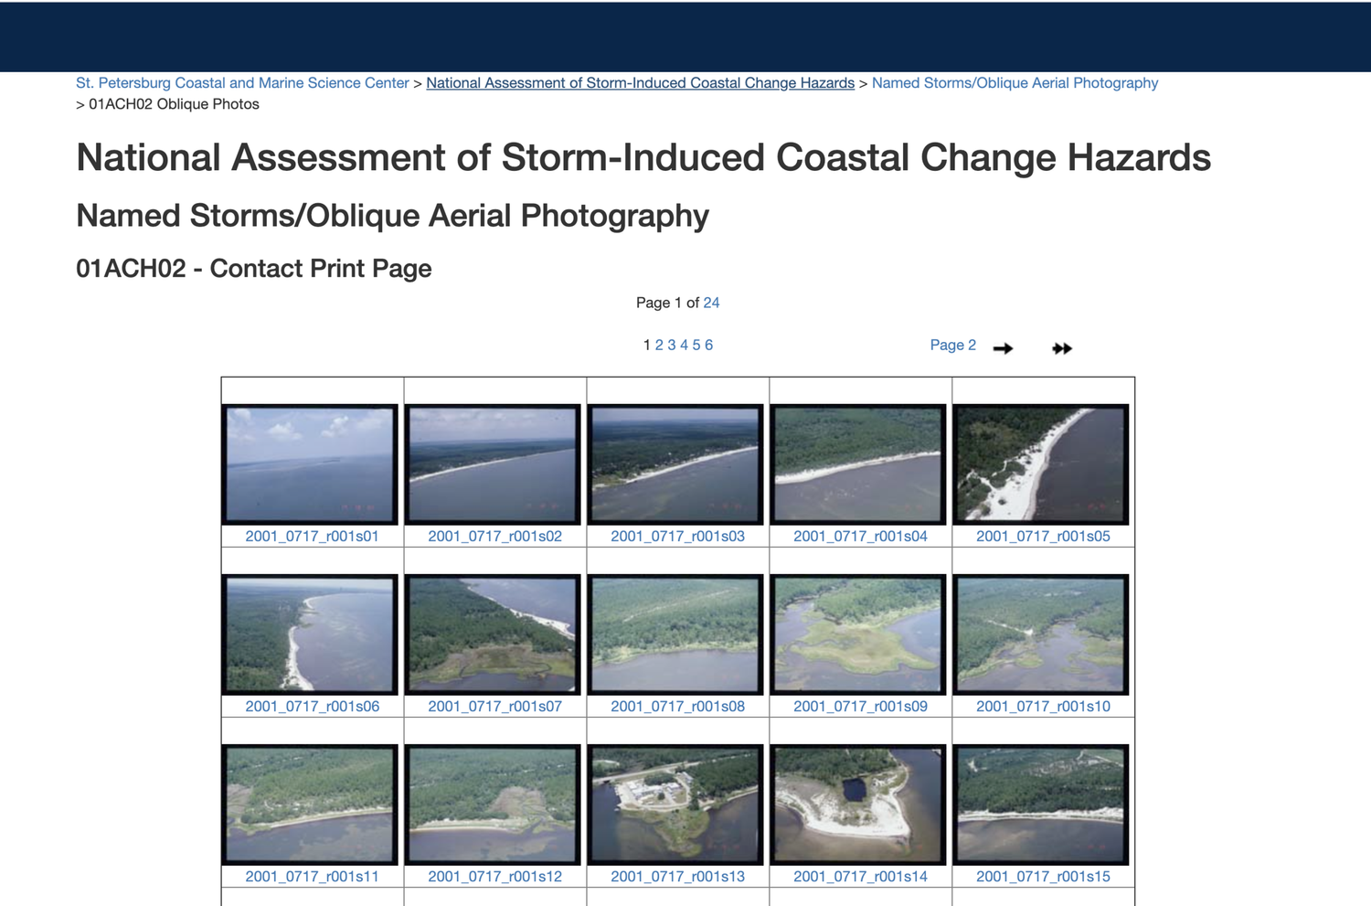The image size is (1371, 906).
Task: Select the 2001_0717_r001s07 photo thumbnail
Action: [493, 634]
